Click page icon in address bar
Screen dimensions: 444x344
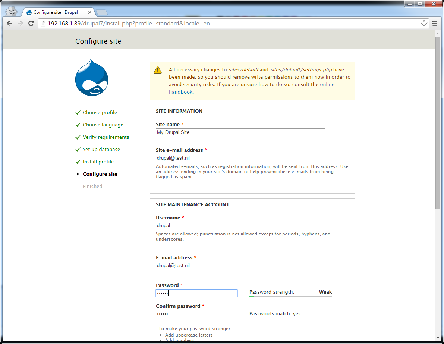43,24
